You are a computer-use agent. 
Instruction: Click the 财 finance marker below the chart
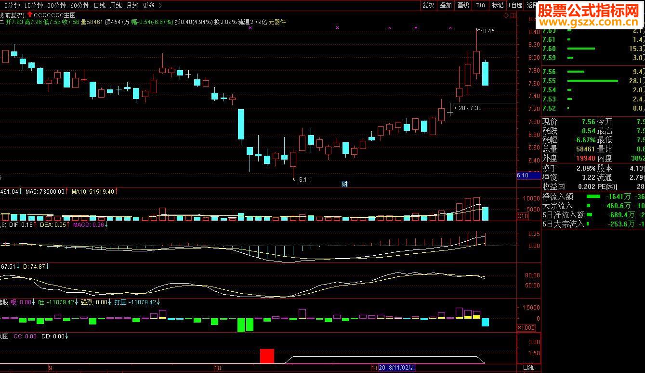[344, 184]
